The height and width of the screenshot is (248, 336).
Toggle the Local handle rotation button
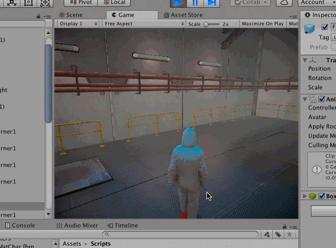(114, 3)
